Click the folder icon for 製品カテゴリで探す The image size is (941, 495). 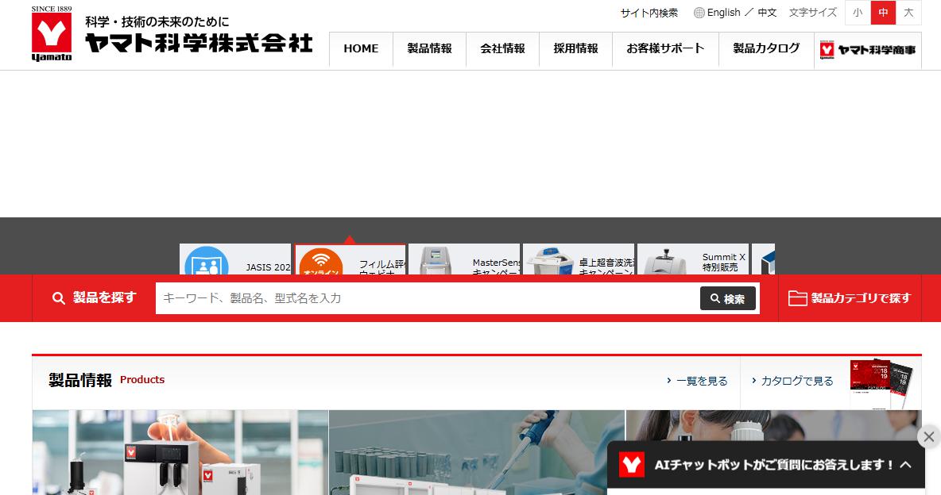coord(798,297)
